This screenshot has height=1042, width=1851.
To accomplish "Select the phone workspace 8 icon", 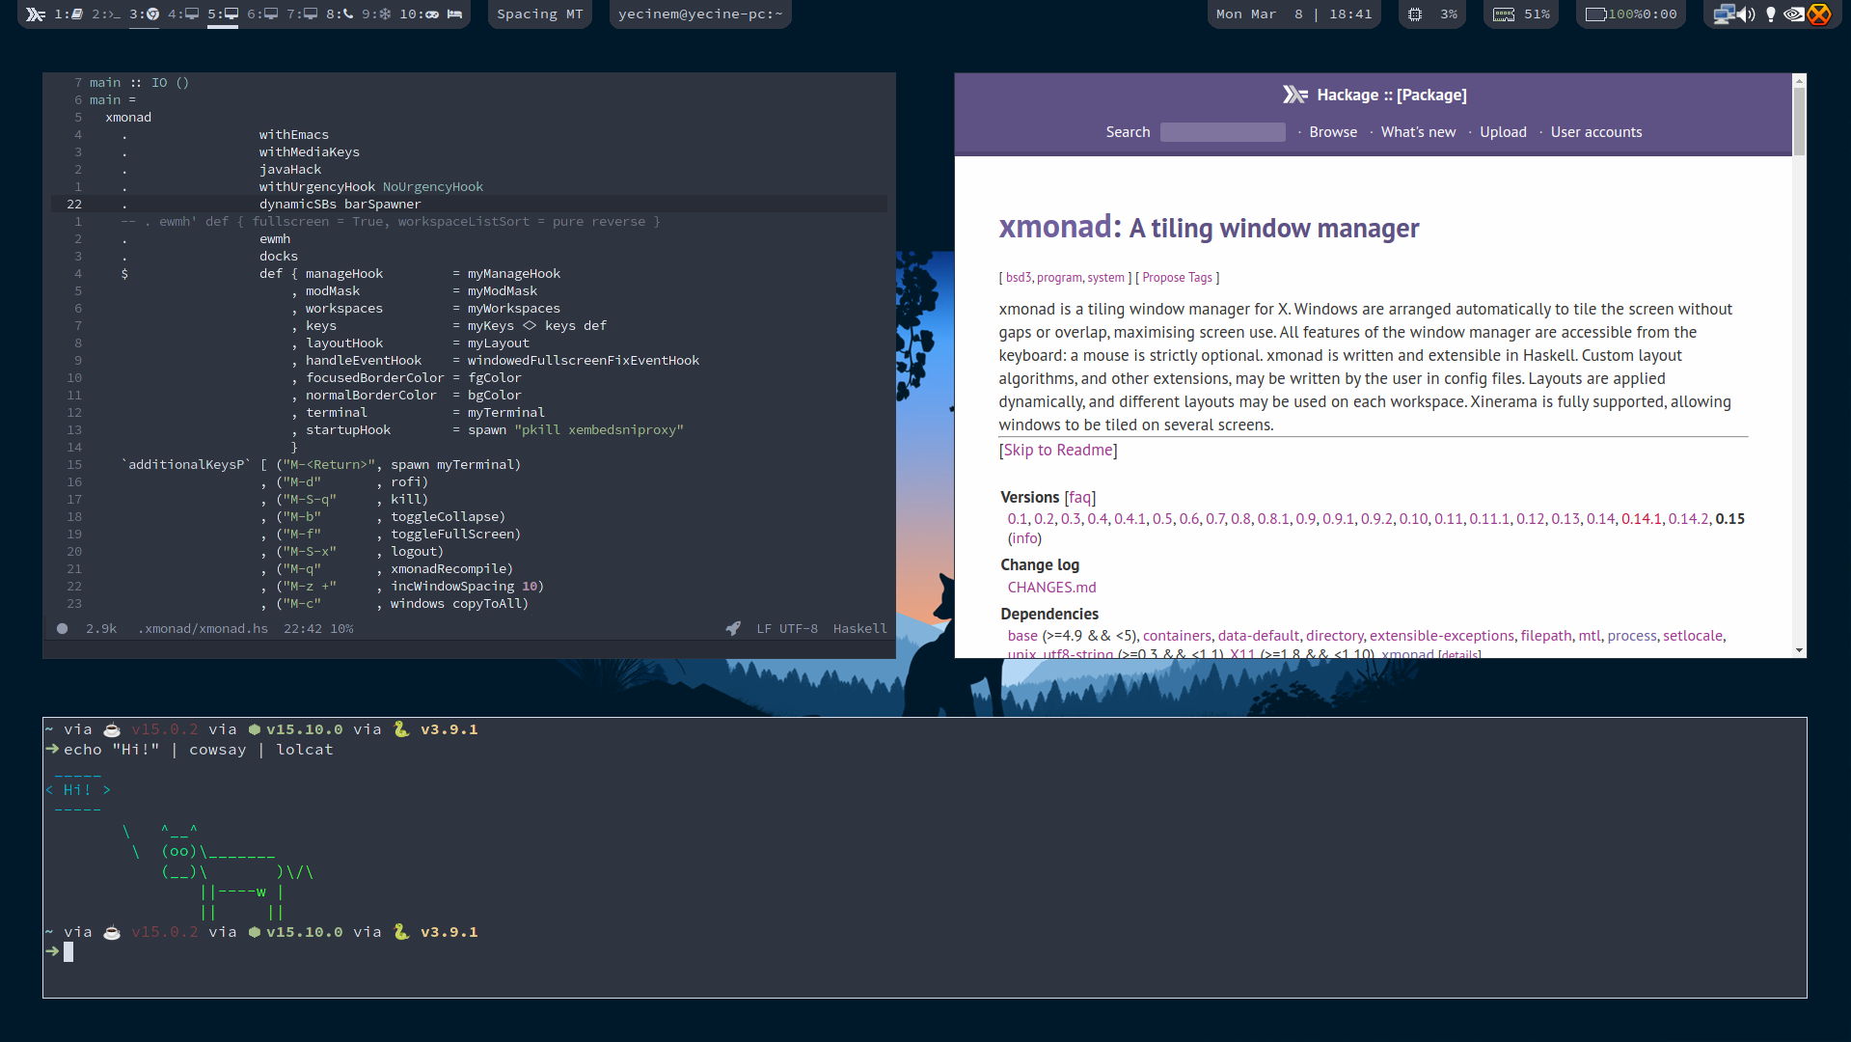I will [347, 14].
